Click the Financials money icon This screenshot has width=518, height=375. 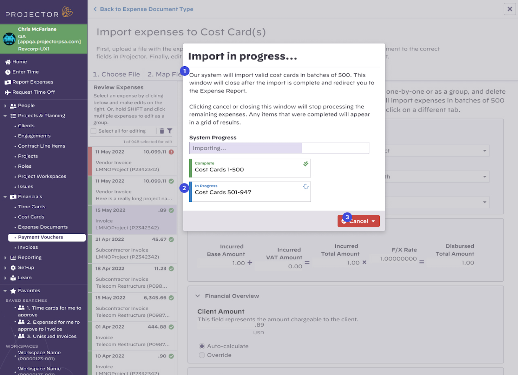13,197
